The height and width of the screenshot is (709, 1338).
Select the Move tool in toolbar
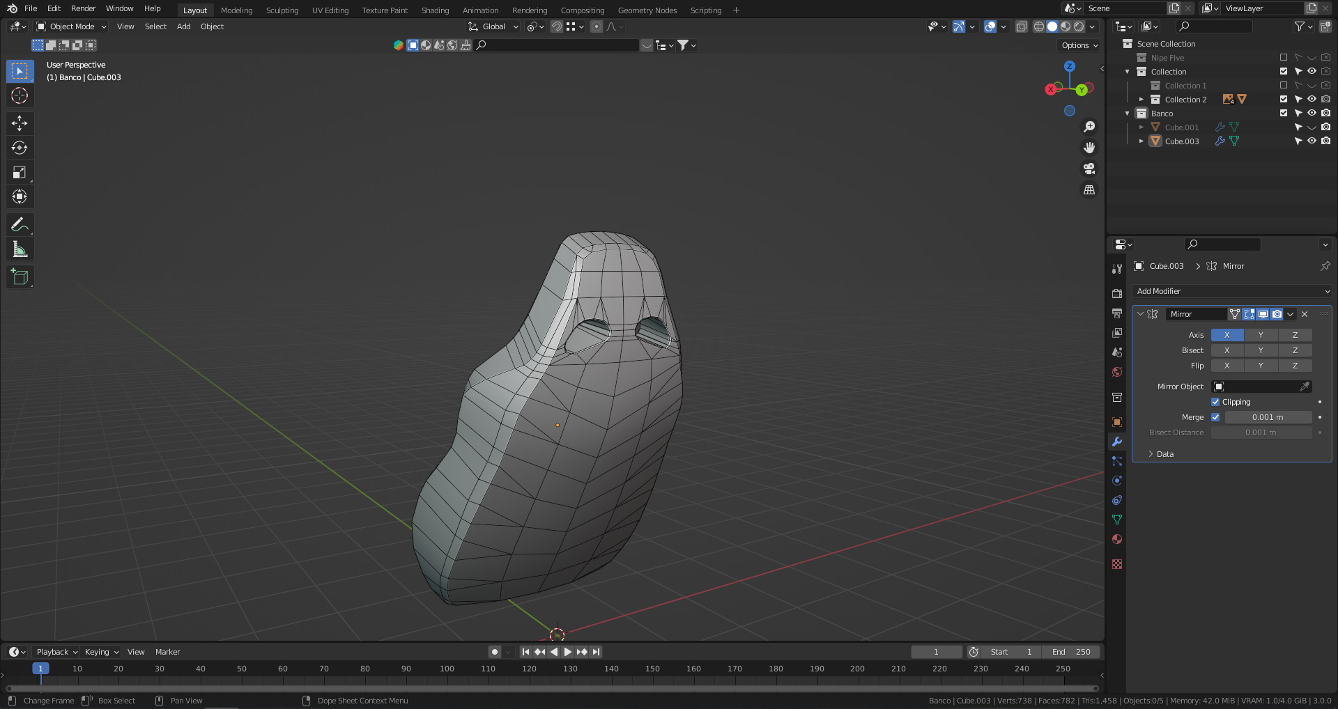tap(20, 123)
